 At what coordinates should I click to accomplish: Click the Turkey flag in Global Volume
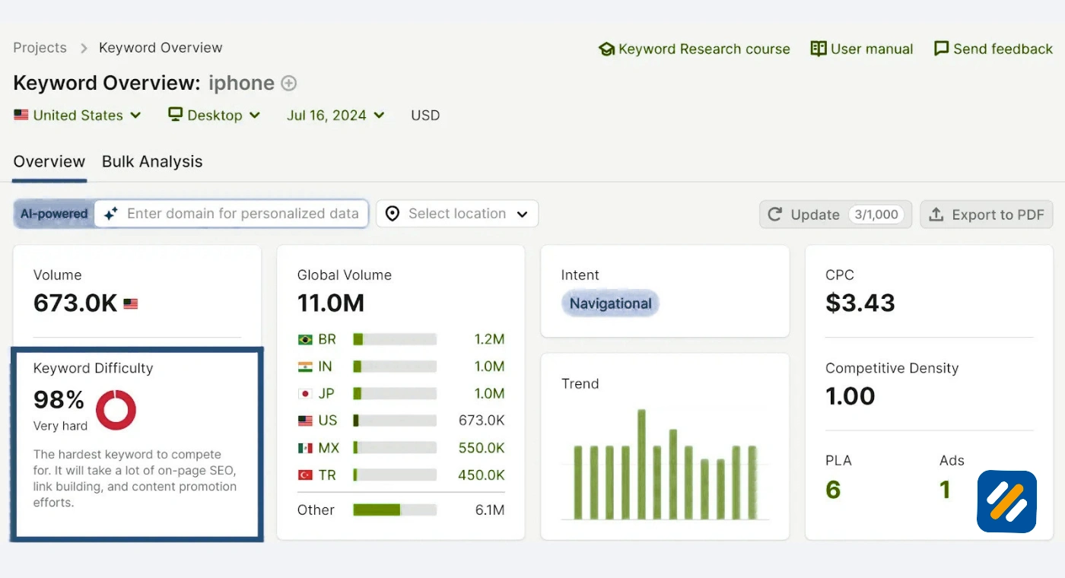(305, 475)
